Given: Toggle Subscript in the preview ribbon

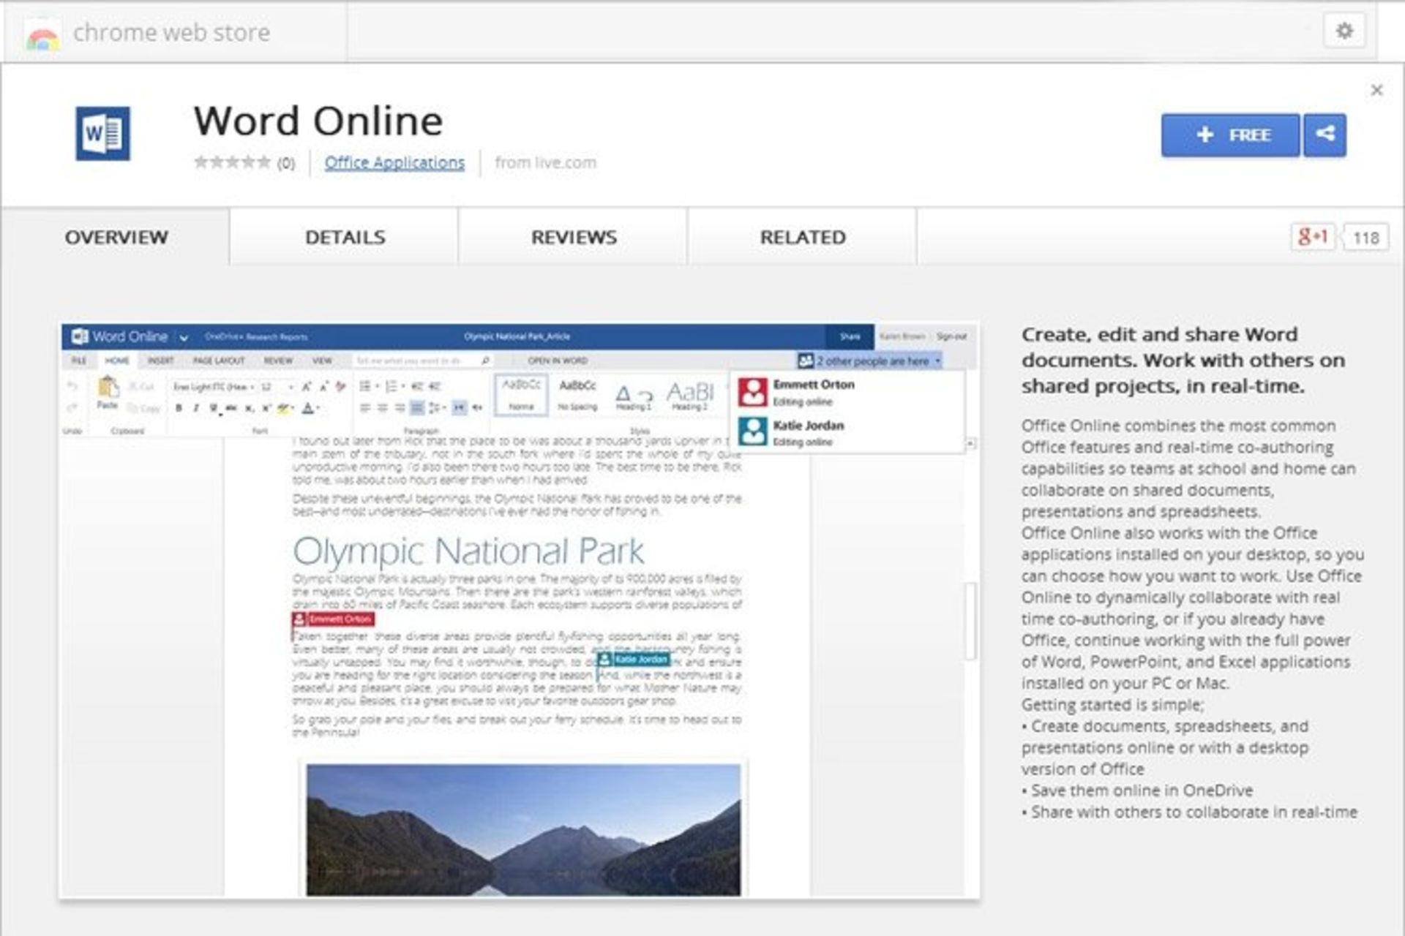Looking at the screenshot, I should (249, 409).
